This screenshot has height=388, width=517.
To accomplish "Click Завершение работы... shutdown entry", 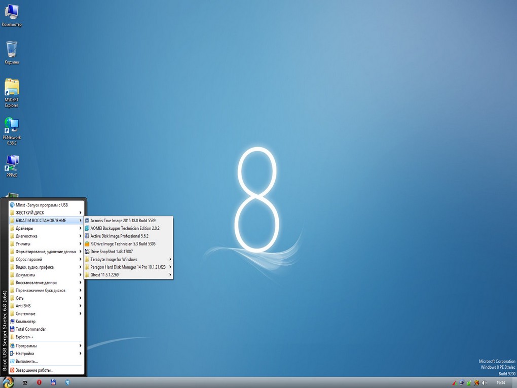I will (x=46, y=370).
